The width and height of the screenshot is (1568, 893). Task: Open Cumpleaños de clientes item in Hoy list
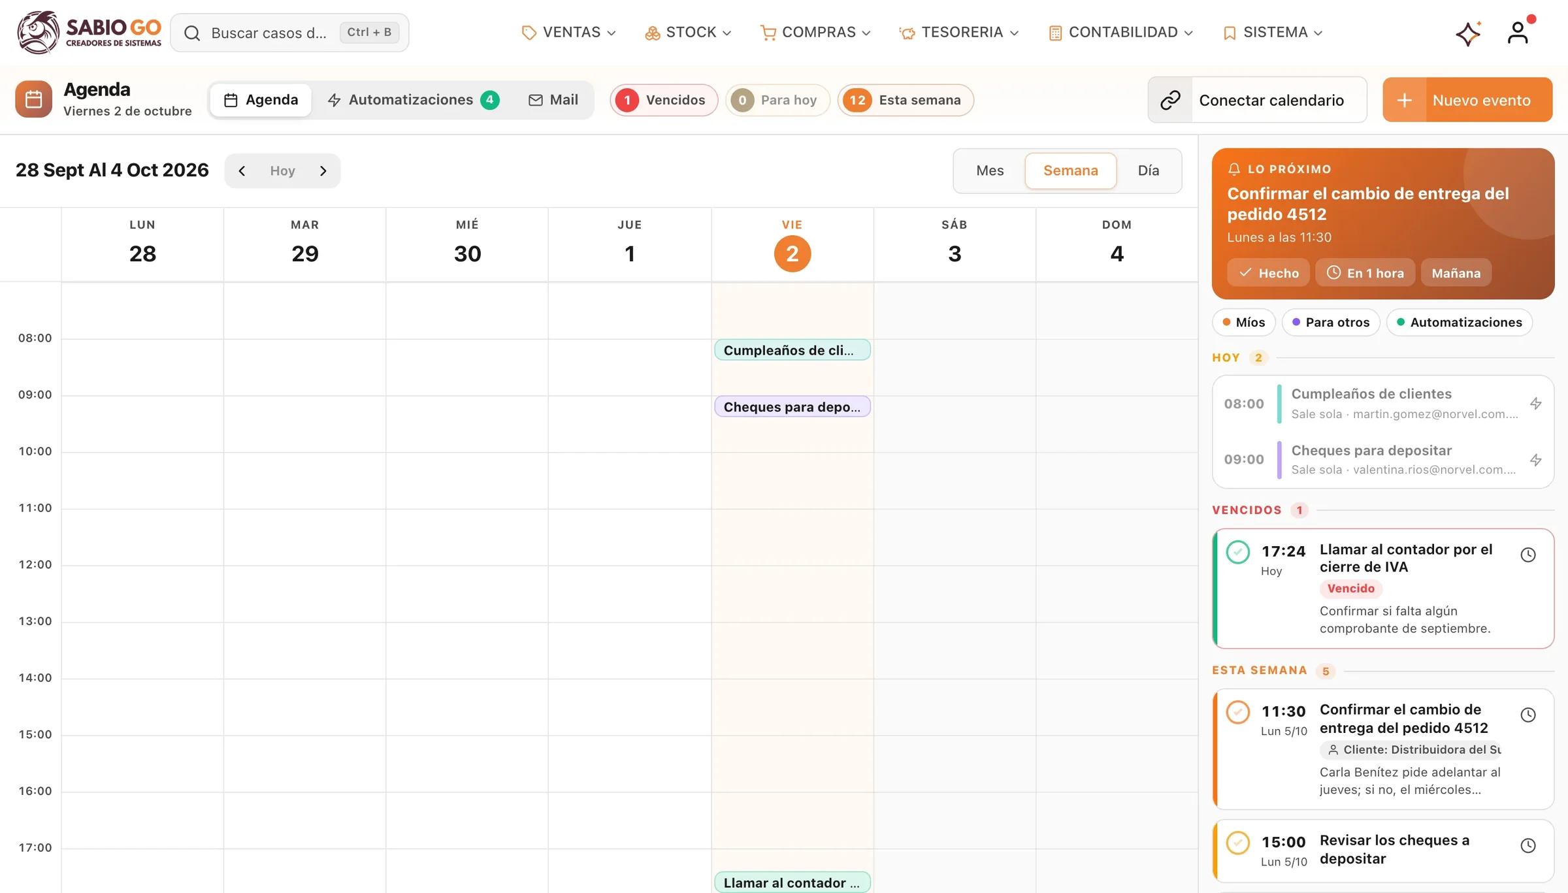pyautogui.click(x=1382, y=403)
